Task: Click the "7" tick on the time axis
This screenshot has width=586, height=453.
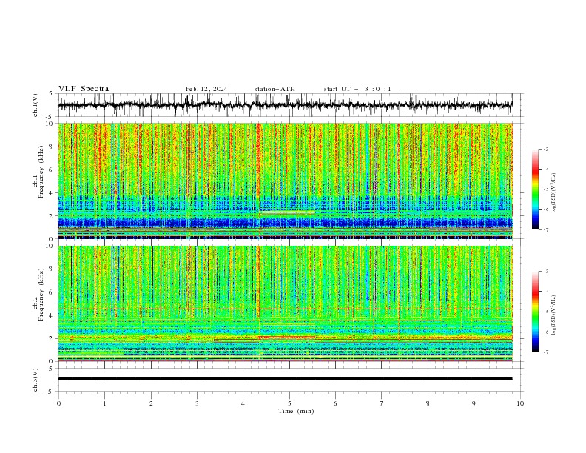Action: [381, 403]
